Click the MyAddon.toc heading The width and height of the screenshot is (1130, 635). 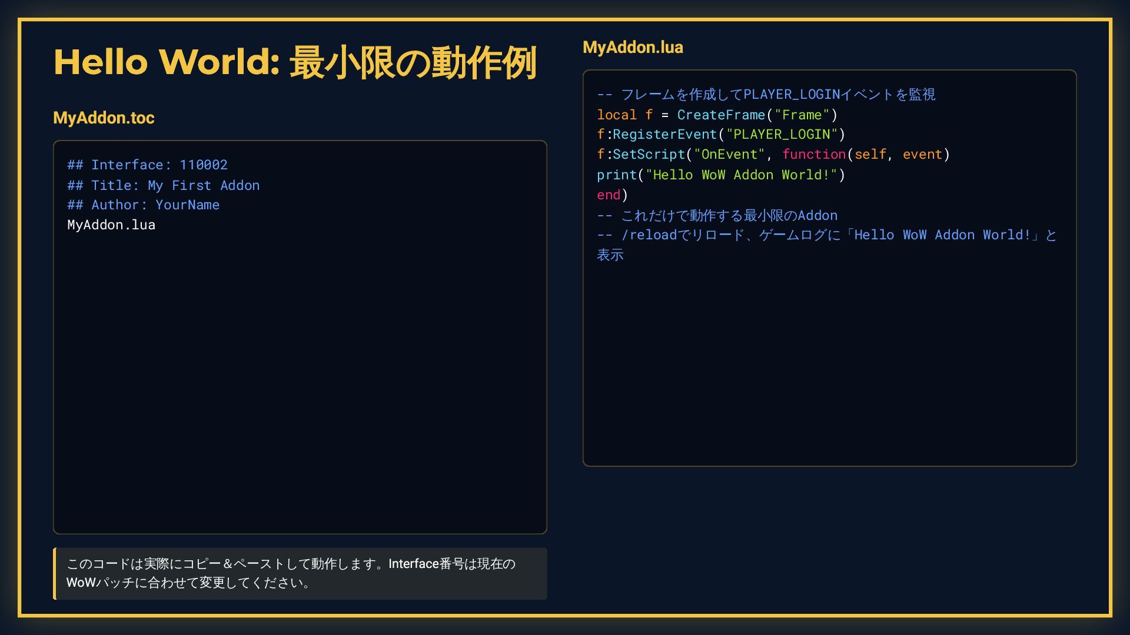click(104, 118)
